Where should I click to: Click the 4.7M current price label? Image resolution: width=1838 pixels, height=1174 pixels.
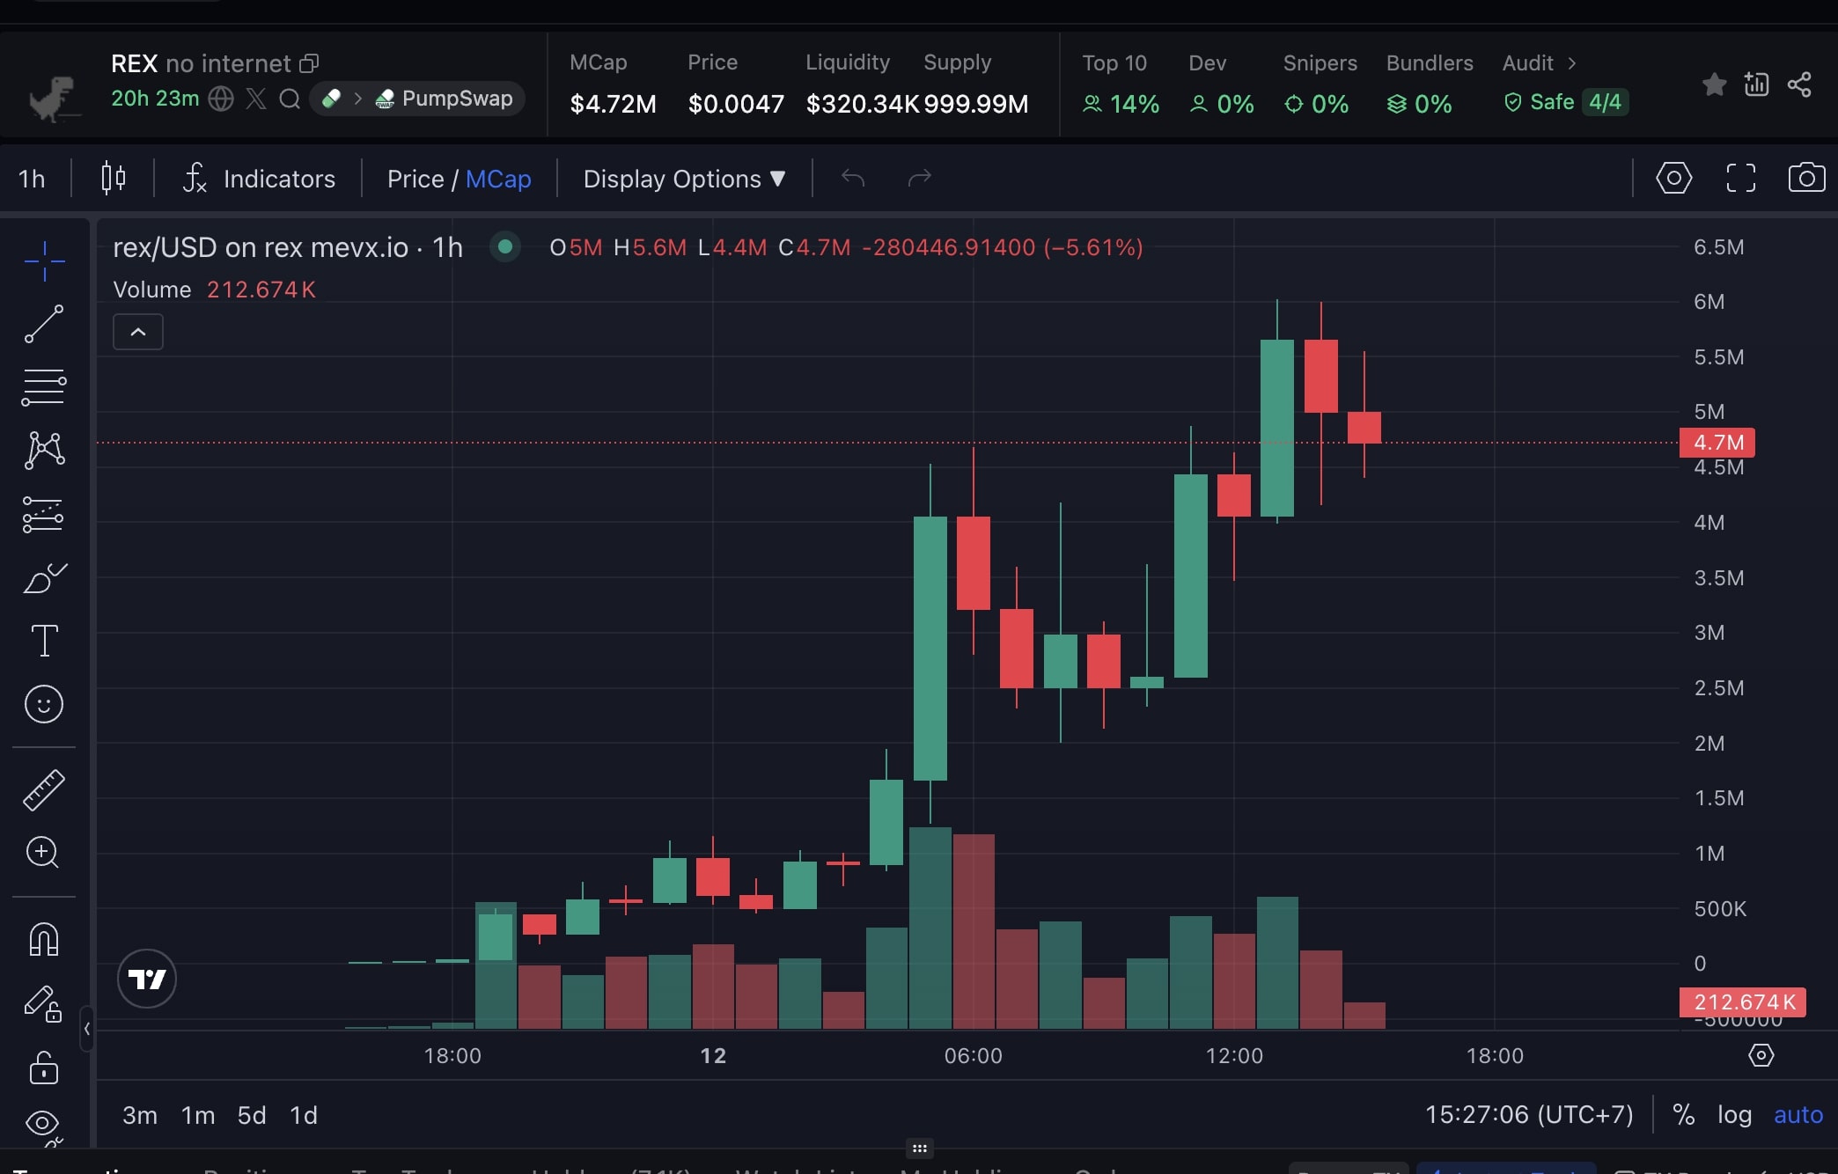click(x=1717, y=442)
